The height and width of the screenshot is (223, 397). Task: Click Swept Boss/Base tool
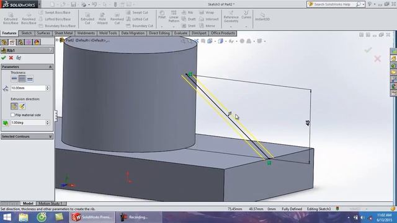pyautogui.click(x=55, y=12)
